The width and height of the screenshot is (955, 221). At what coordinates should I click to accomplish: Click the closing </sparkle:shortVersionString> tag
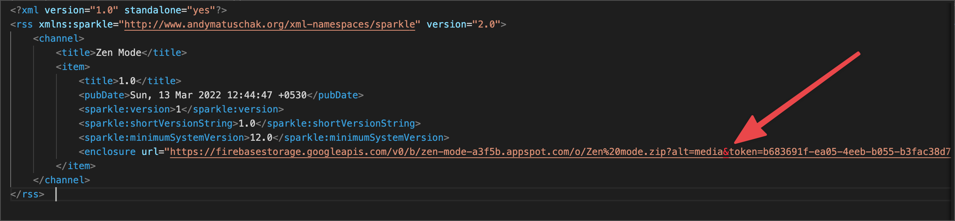[x=338, y=123]
